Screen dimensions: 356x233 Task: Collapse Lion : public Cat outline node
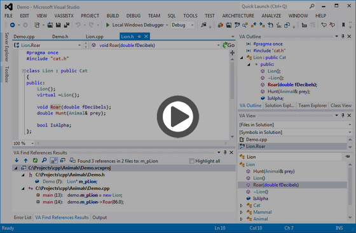pyautogui.click(x=242, y=58)
